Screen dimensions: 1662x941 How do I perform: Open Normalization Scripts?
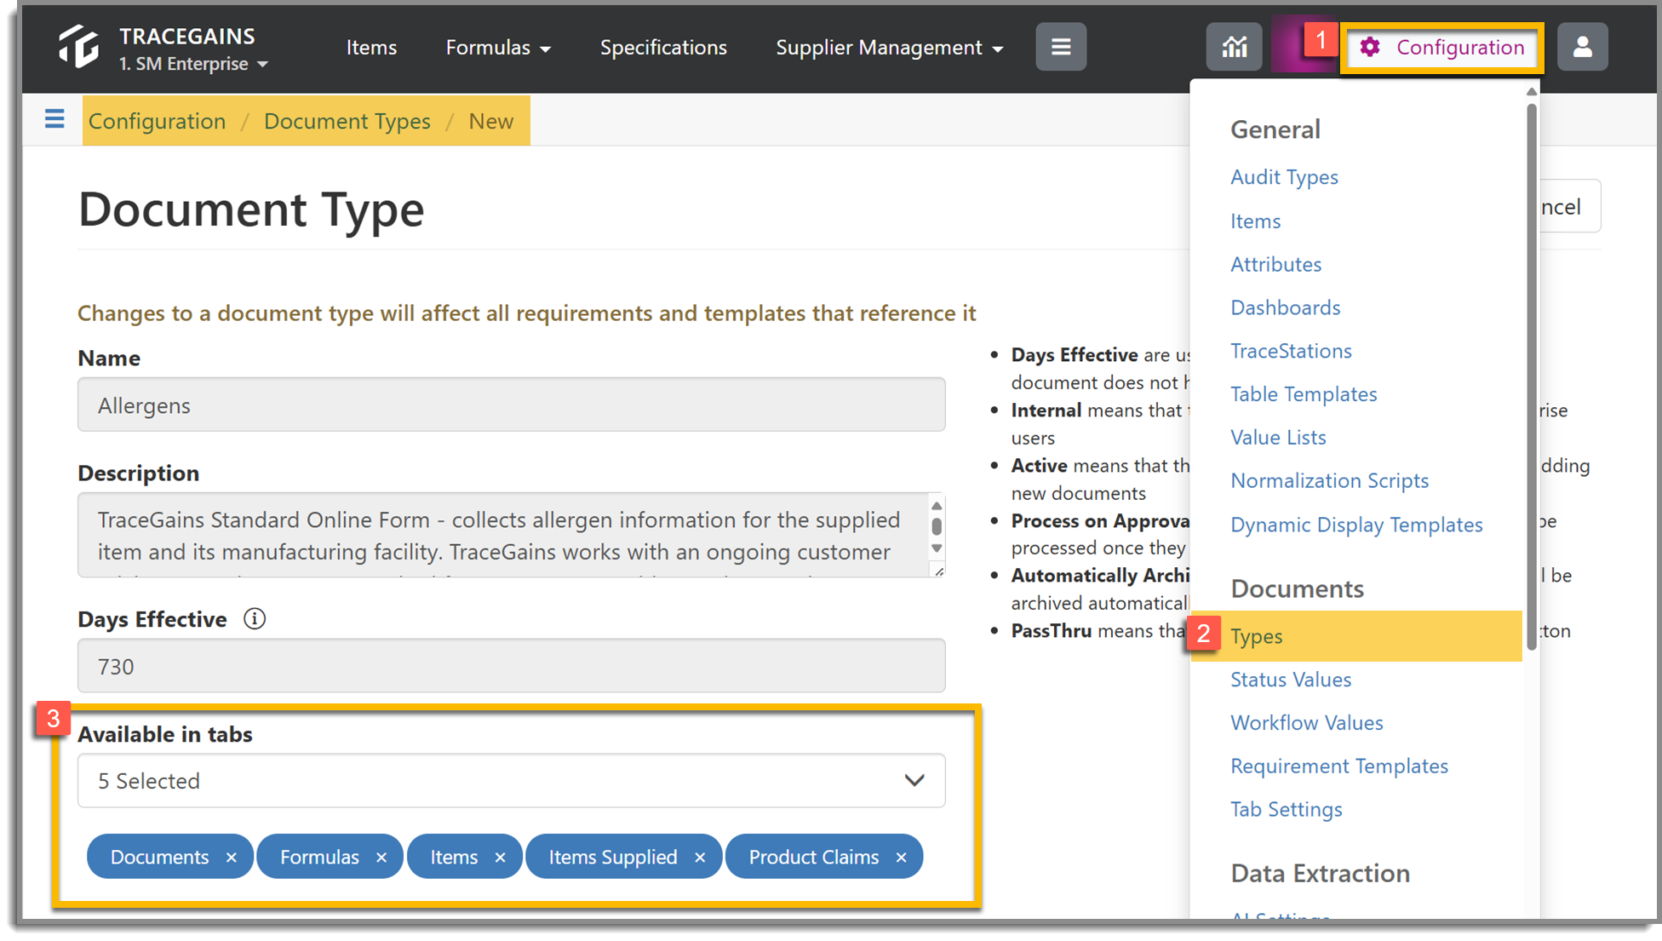(x=1329, y=481)
